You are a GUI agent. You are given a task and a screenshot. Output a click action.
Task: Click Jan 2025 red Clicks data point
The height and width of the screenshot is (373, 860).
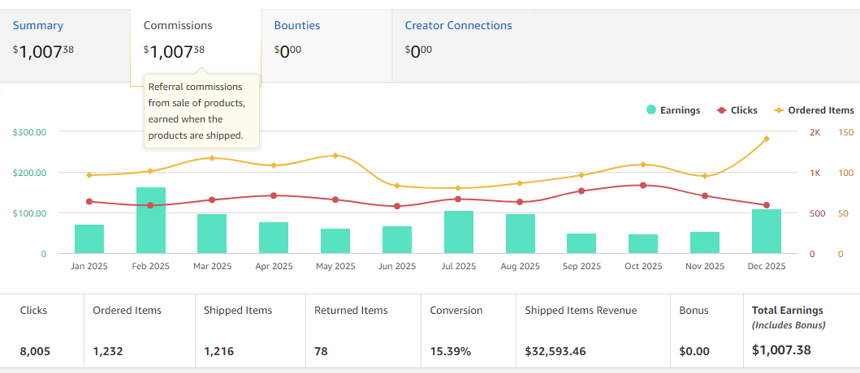89,201
